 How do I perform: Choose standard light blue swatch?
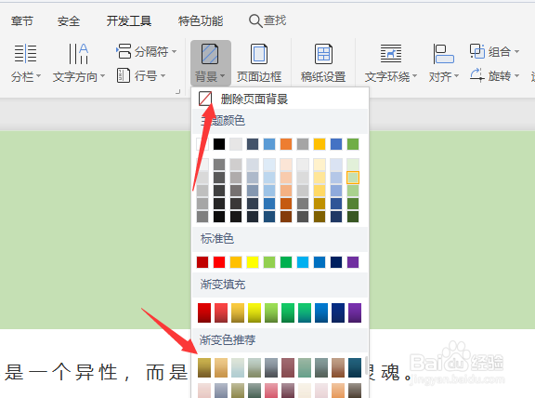[303, 262]
